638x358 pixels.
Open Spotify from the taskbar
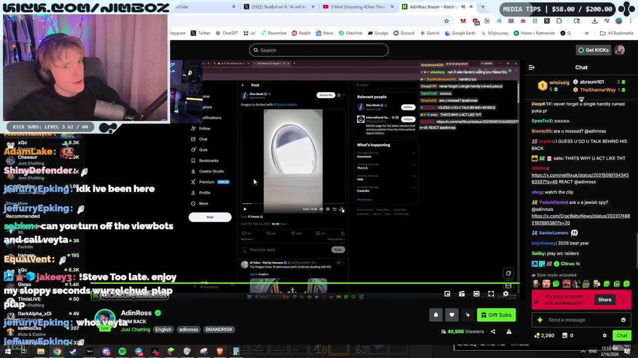coord(122,352)
